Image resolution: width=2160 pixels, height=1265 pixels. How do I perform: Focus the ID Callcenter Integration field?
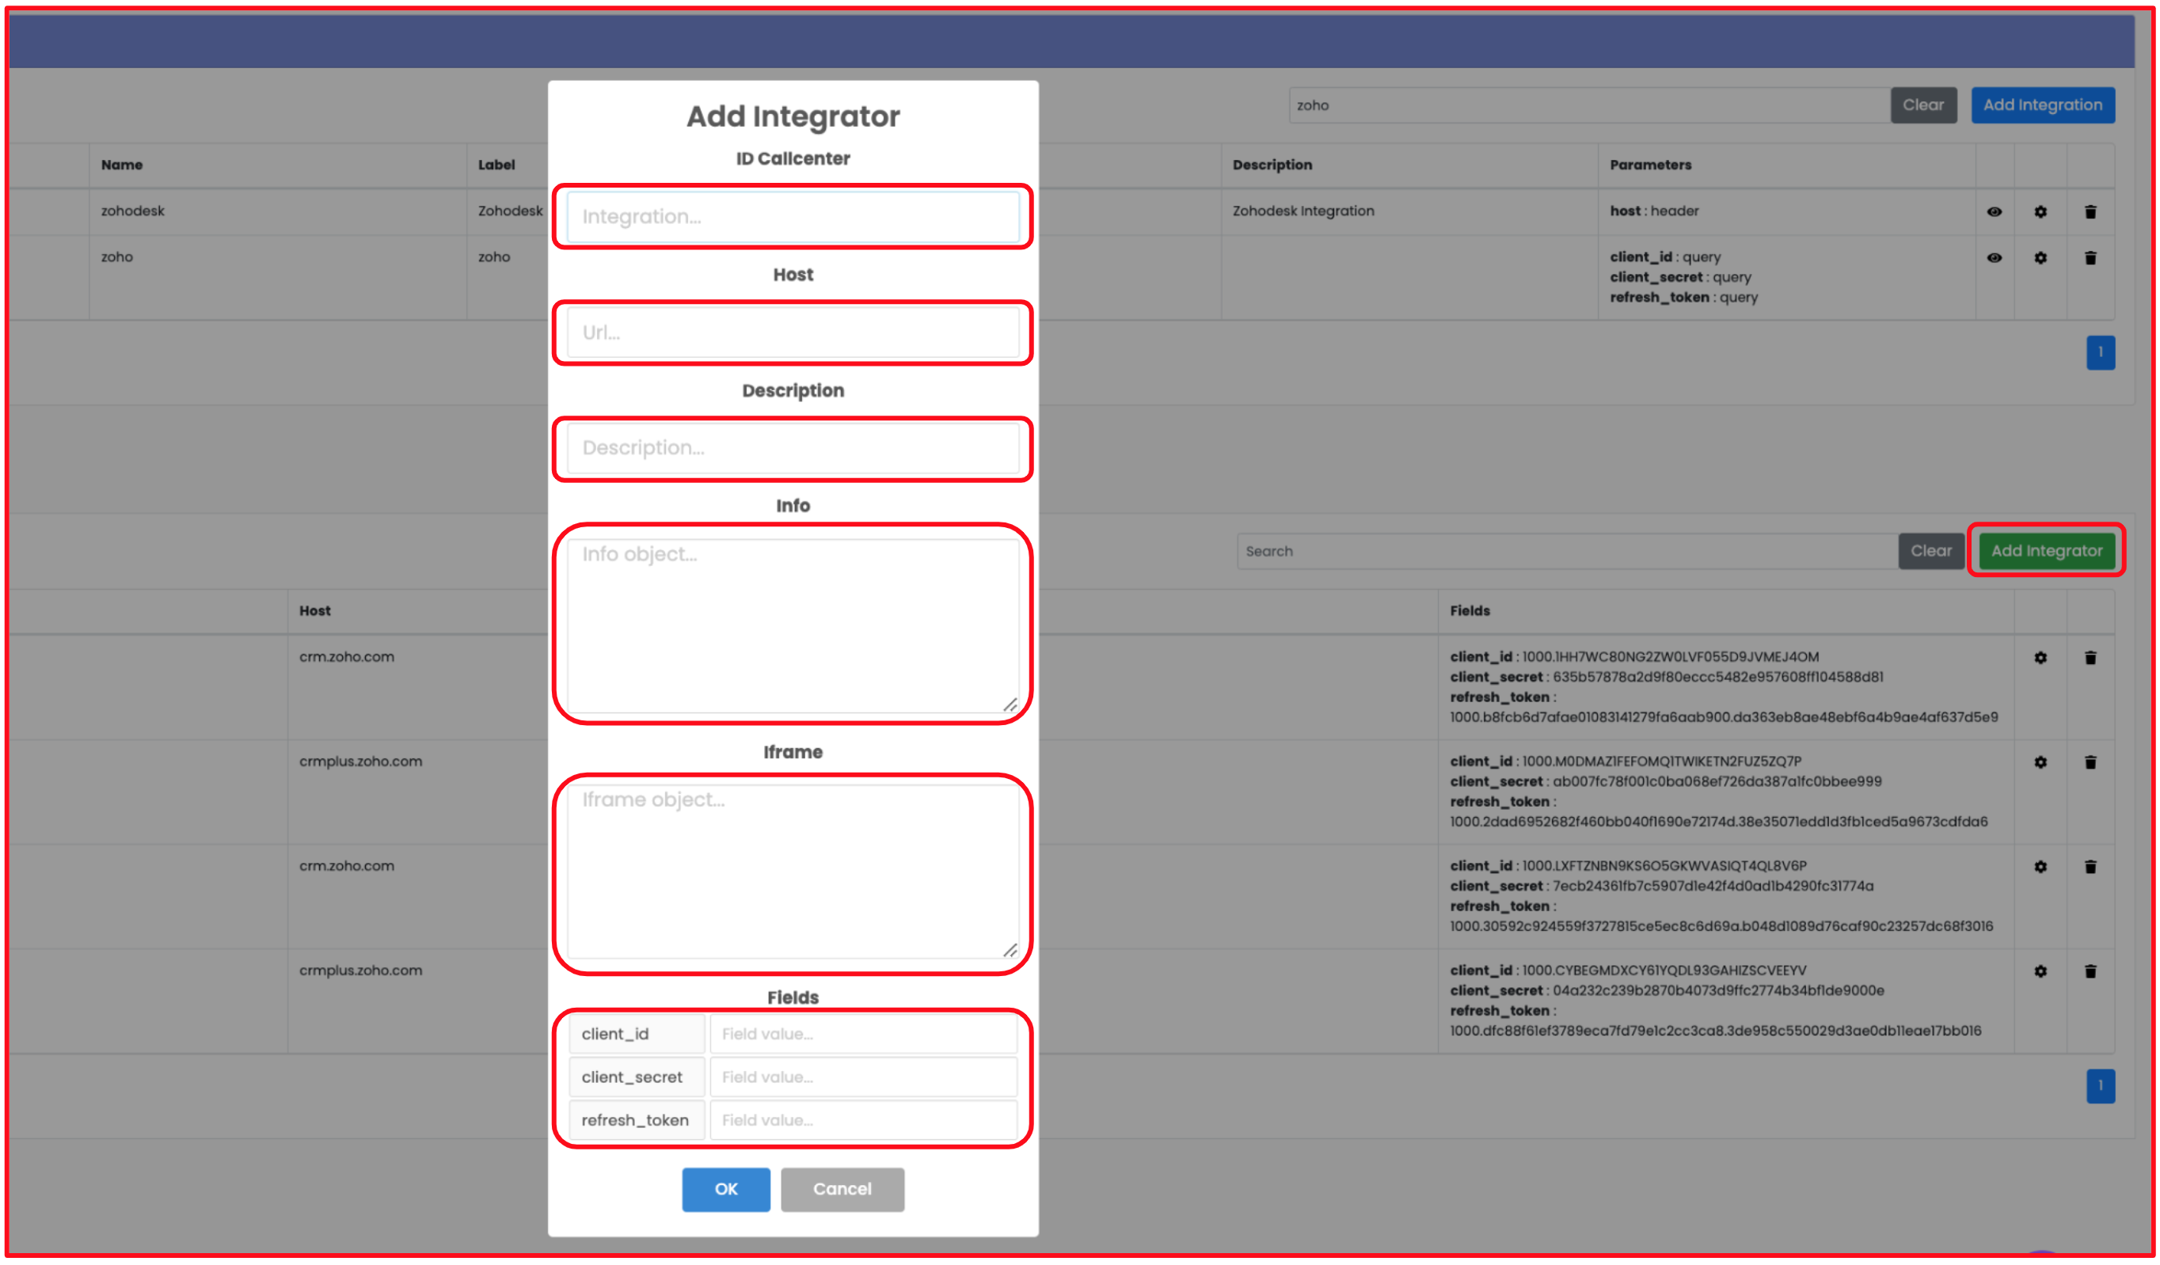click(792, 217)
